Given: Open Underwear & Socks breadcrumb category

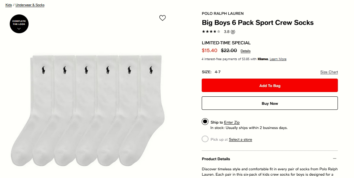Looking at the screenshot, I should pos(30,5).
